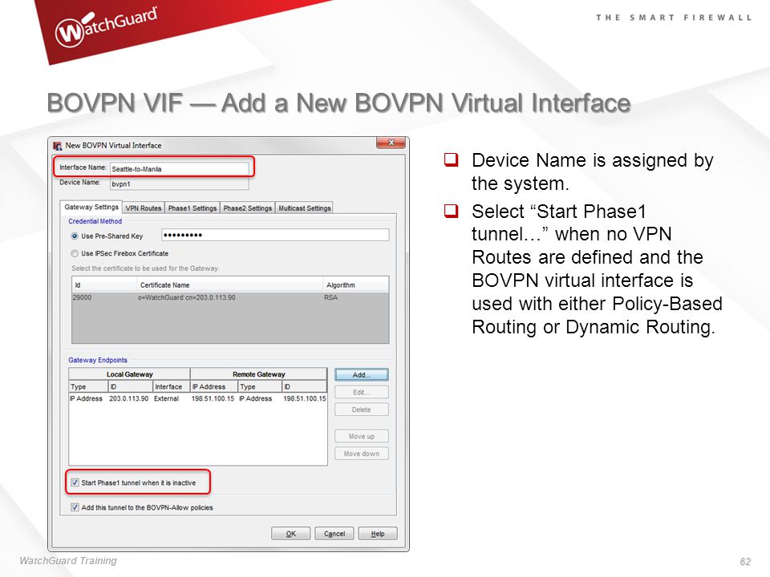Click the Interface Name text field

point(179,169)
